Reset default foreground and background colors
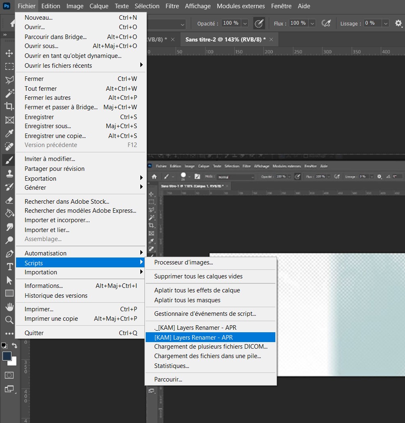 point(5,345)
